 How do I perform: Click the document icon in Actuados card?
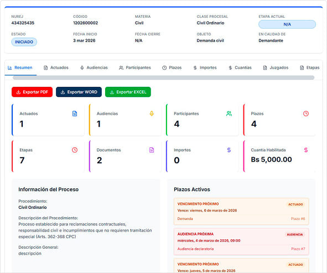coord(75,114)
